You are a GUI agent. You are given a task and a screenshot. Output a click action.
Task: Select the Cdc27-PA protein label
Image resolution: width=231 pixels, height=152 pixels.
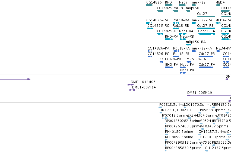[x=207, y=65]
